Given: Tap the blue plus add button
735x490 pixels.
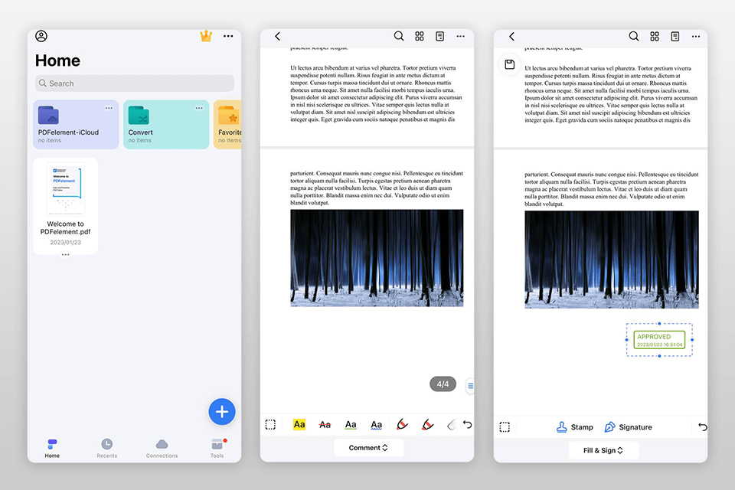Looking at the screenshot, I should [222, 412].
